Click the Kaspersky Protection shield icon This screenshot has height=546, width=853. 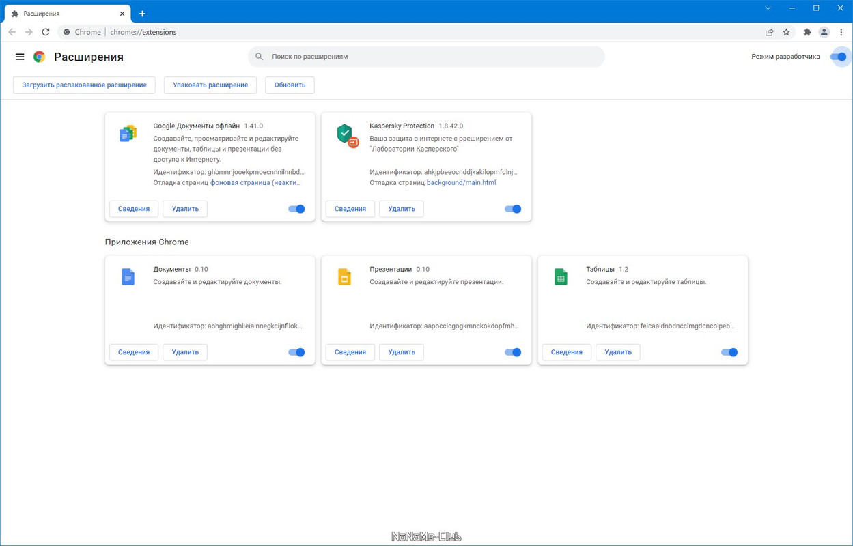click(347, 134)
